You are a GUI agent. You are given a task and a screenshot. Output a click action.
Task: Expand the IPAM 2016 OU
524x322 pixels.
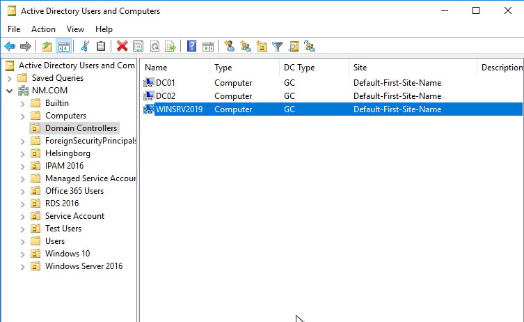(22, 167)
